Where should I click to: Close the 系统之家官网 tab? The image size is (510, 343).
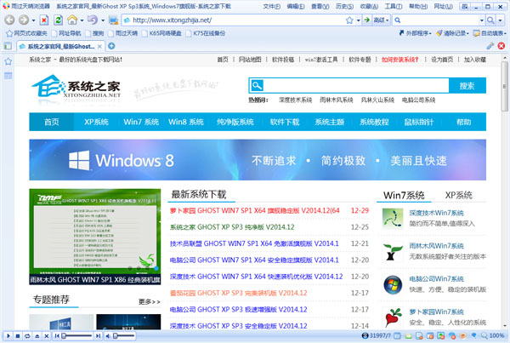click(99, 46)
